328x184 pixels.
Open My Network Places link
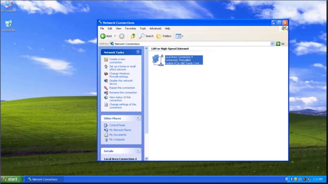(120, 130)
